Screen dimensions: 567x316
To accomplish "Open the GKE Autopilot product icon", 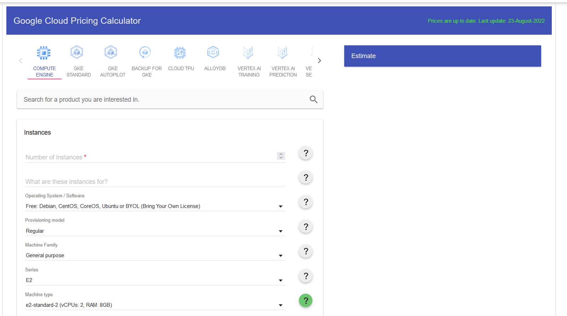I will click(x=111, y=53).
